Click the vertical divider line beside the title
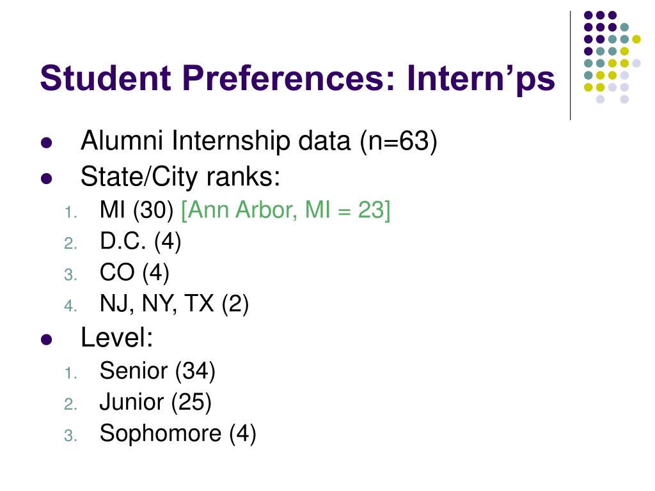Screen dimensions: 655x491 click(x=571, y=66)
